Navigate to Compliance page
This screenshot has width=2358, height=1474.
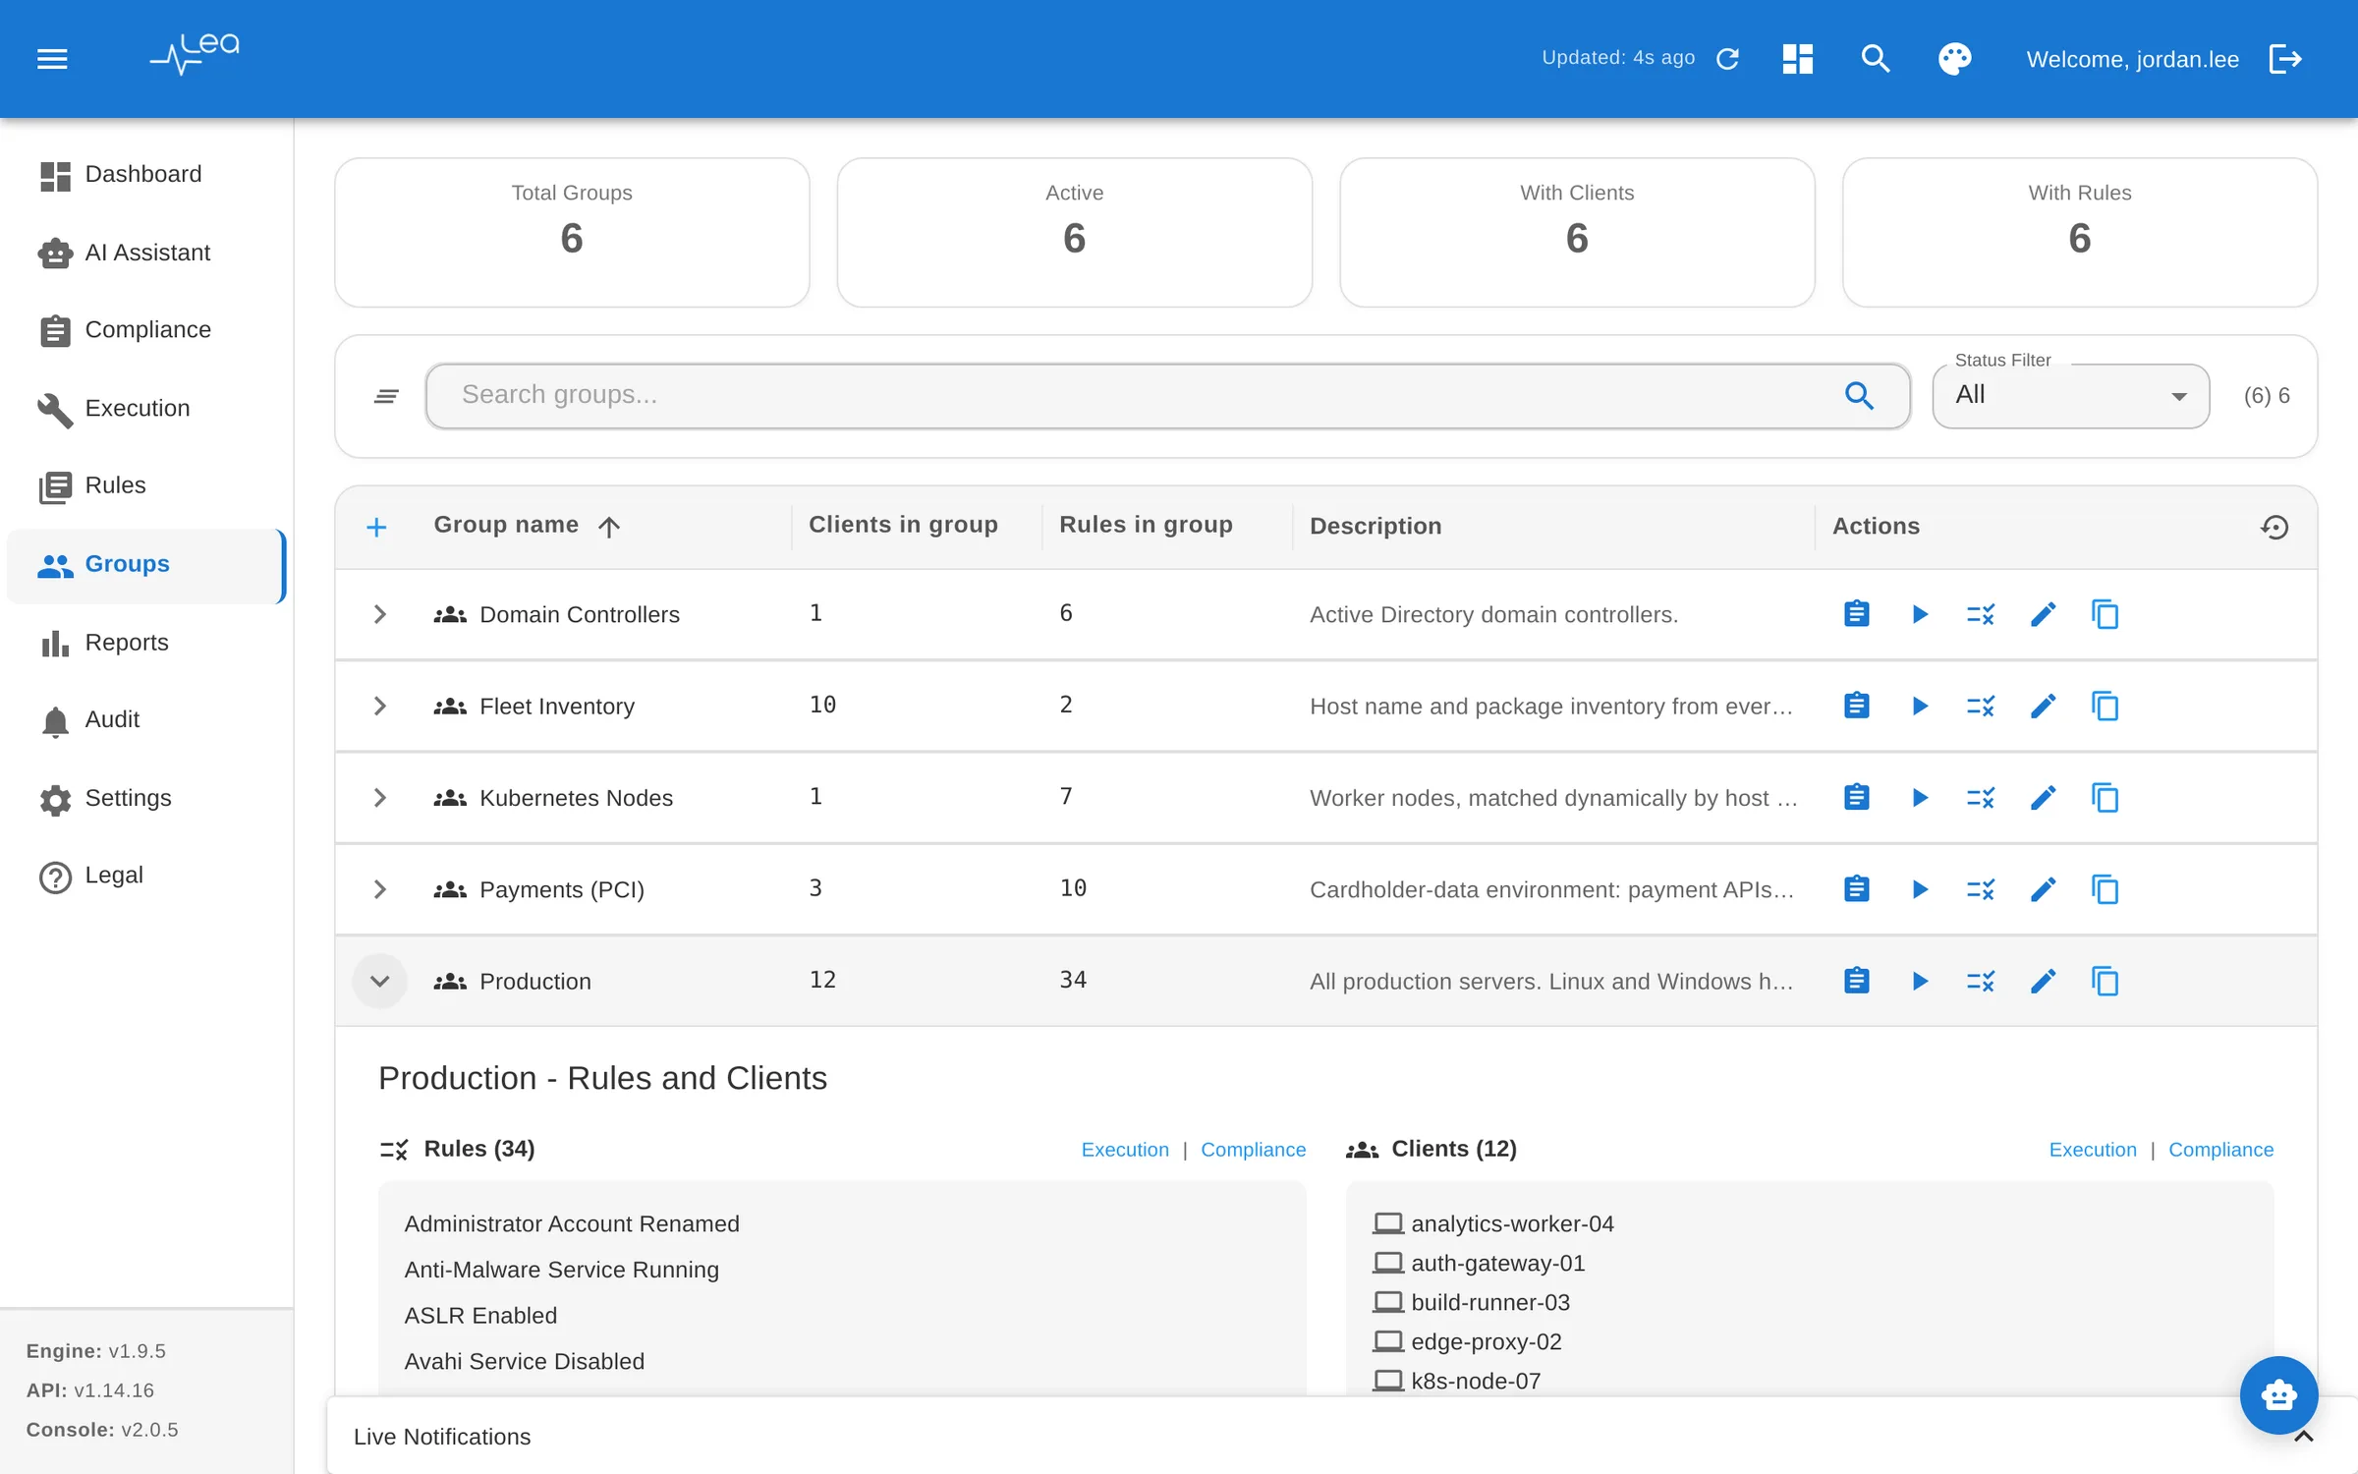tap(146, 330)
